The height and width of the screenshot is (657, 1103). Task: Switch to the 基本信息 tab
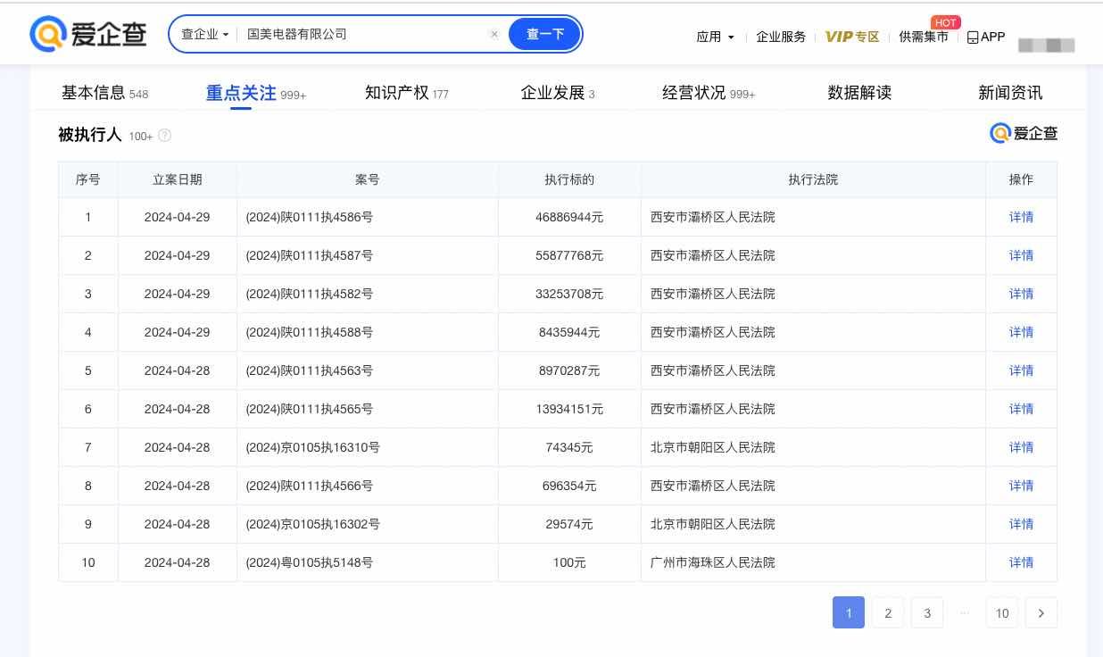(x=104, y=93)
